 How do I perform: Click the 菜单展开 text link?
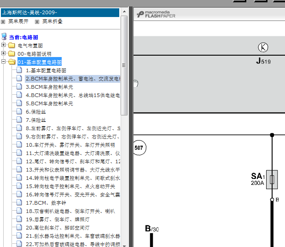point(18,22)
